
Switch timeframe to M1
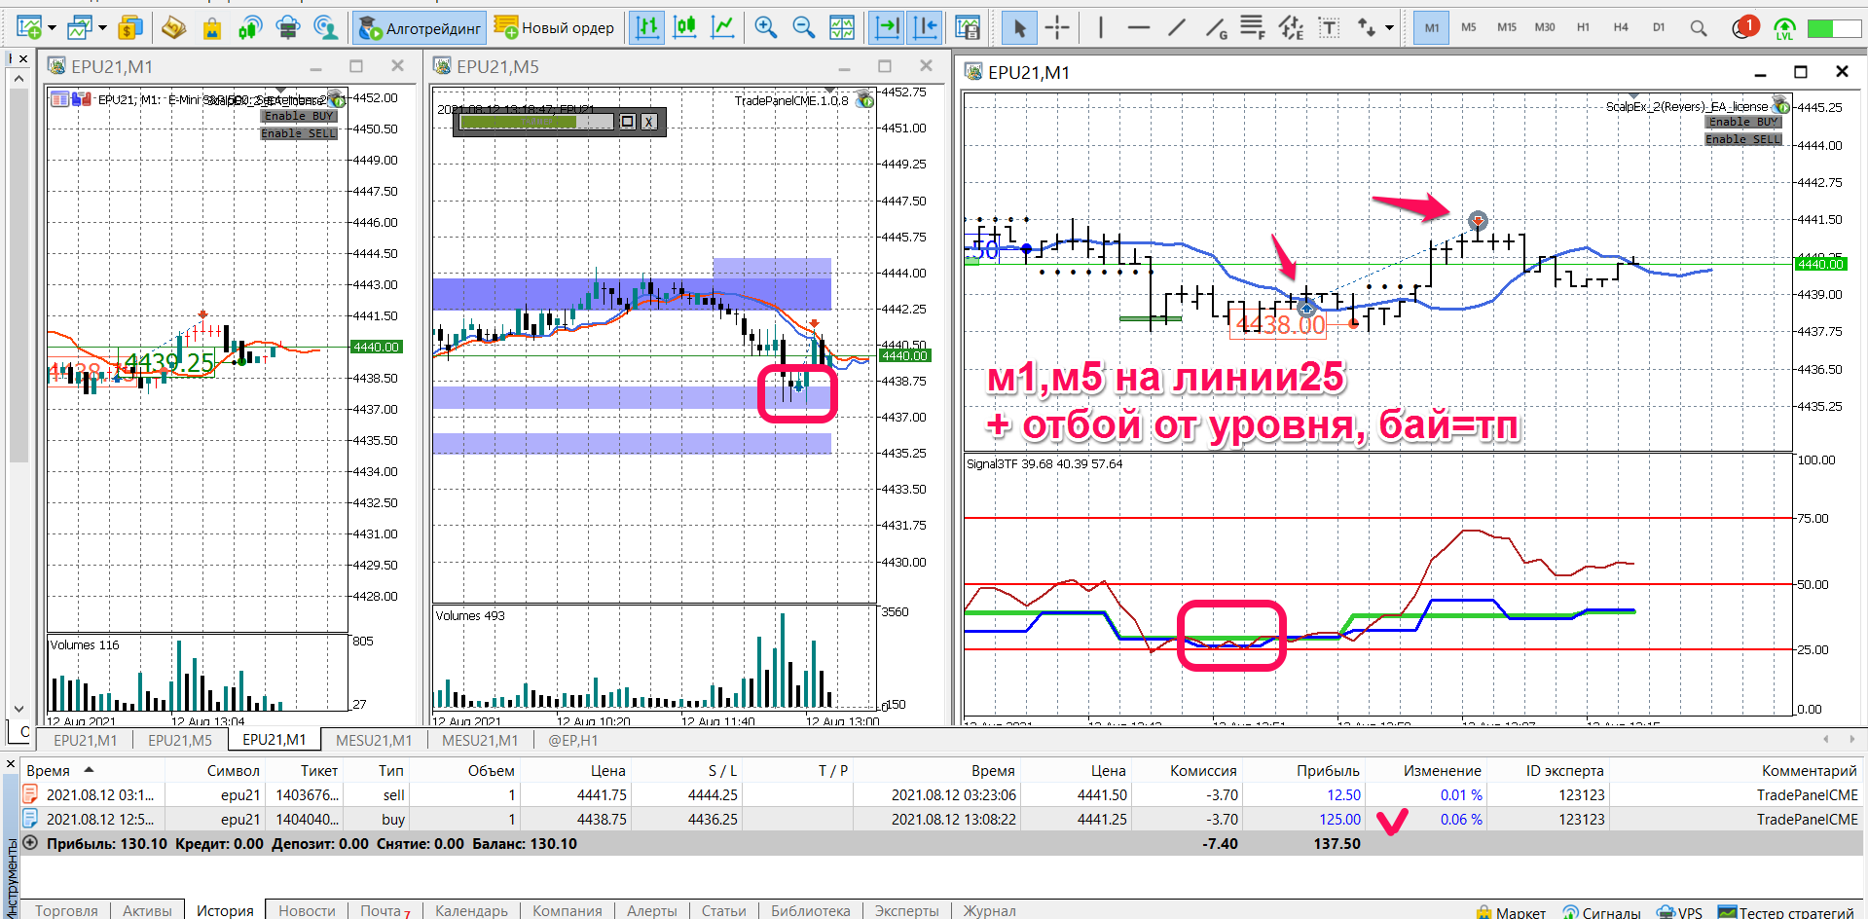click(x=1432, y=28)
